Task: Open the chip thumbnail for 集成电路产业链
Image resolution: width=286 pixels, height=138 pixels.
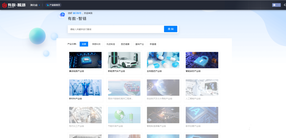Action: [85, 60]
